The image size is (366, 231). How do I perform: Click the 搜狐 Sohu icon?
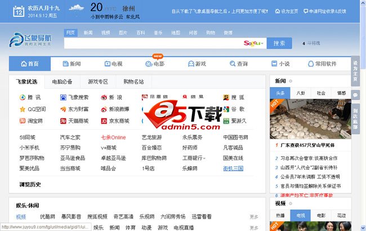tap(226, 97)
